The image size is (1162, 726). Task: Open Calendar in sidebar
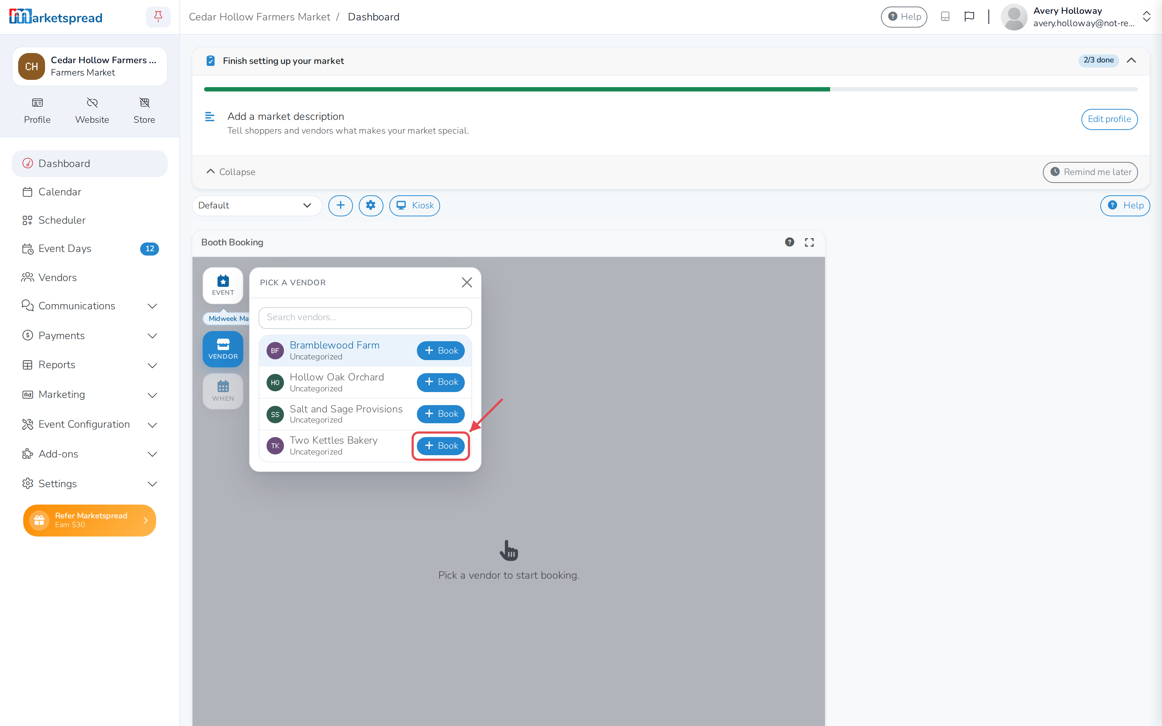(89, 192)
